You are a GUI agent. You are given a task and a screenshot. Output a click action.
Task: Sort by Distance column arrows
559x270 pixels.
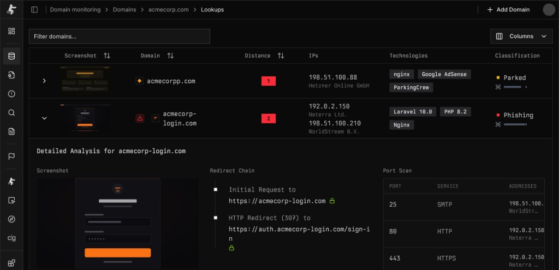coord(281,56)
